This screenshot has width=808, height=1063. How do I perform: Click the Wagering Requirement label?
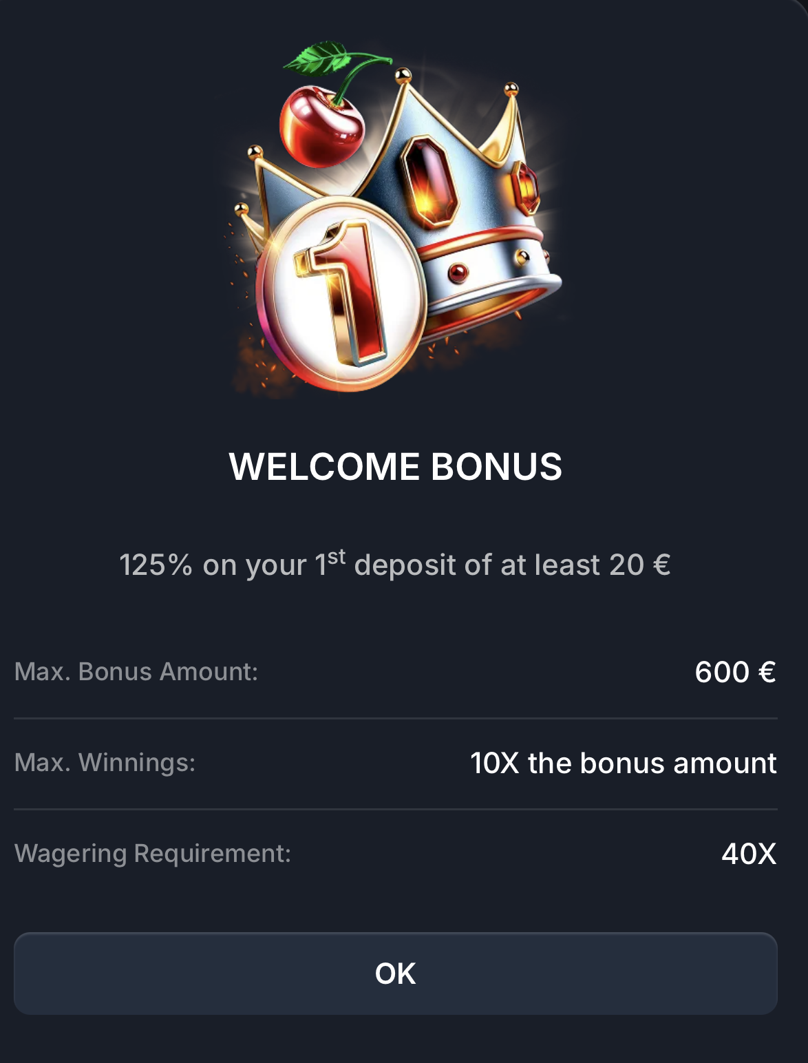point(153,853)
